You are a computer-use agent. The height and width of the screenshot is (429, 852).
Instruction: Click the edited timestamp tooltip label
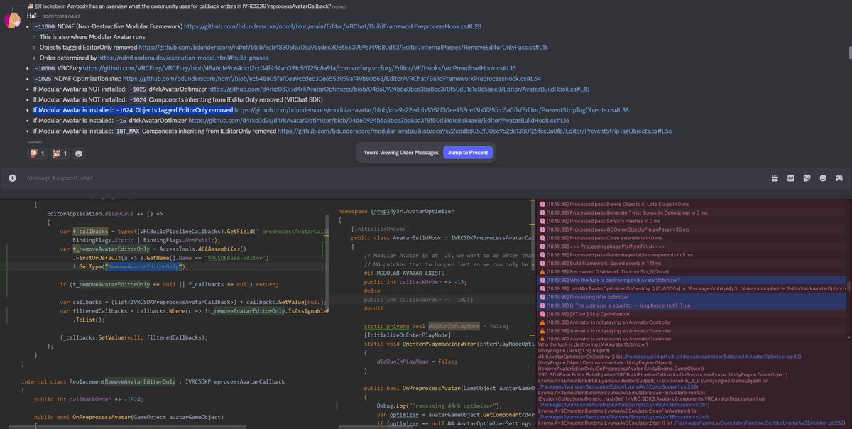point(35,142)
